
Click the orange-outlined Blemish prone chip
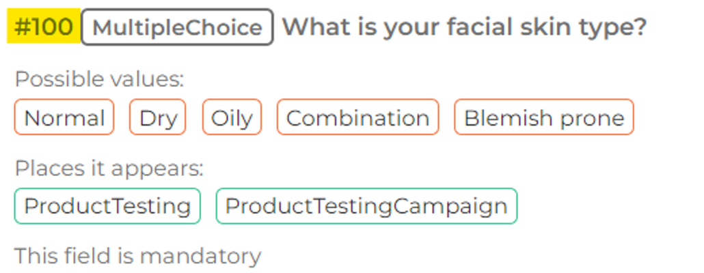pos(544,117)
